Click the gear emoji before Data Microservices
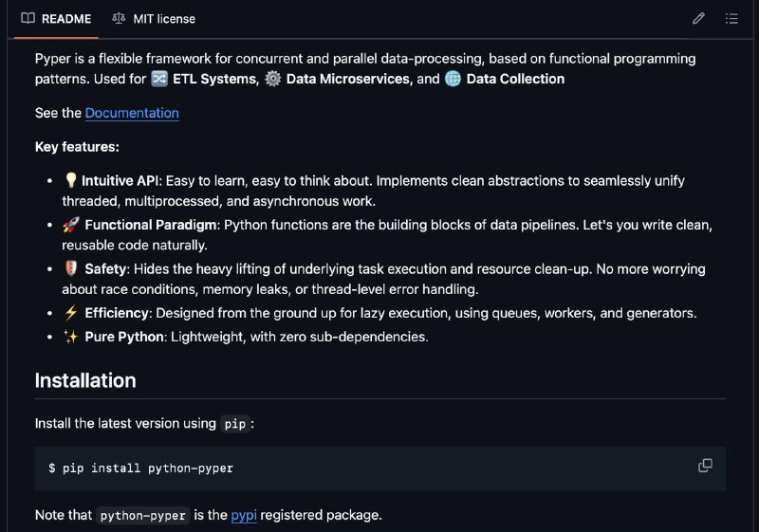The height and width of the screenshot is (532, 759). click(273, 79)
